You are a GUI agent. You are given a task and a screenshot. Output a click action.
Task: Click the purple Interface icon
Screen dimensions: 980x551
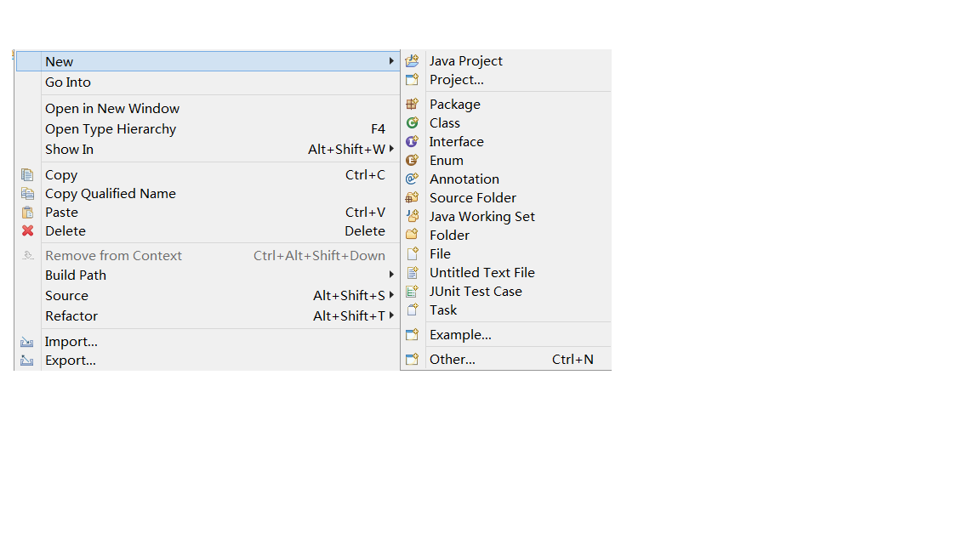click(x=412, y=142)
